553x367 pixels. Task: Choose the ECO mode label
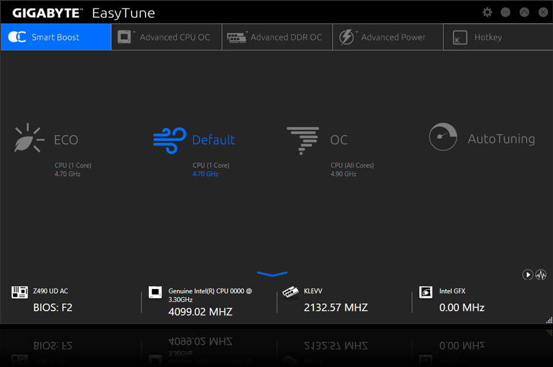tap(66, 140)
